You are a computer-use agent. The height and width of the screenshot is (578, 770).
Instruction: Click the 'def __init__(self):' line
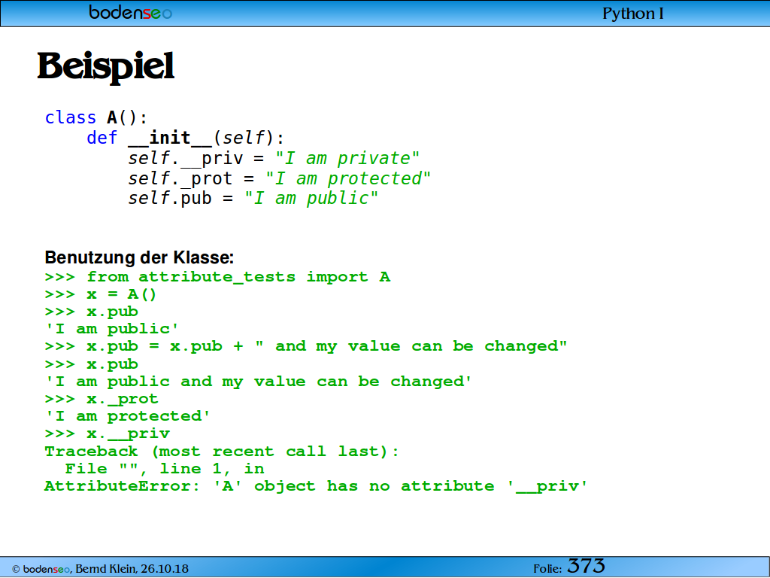pyautogui.click(x=185, y=138)
